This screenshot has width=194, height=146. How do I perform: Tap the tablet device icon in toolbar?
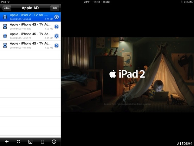(x=42, y=141)
